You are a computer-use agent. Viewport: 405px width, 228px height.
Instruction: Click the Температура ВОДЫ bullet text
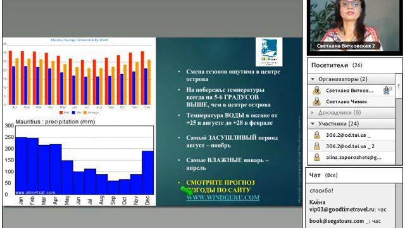(x=232, y=119)
